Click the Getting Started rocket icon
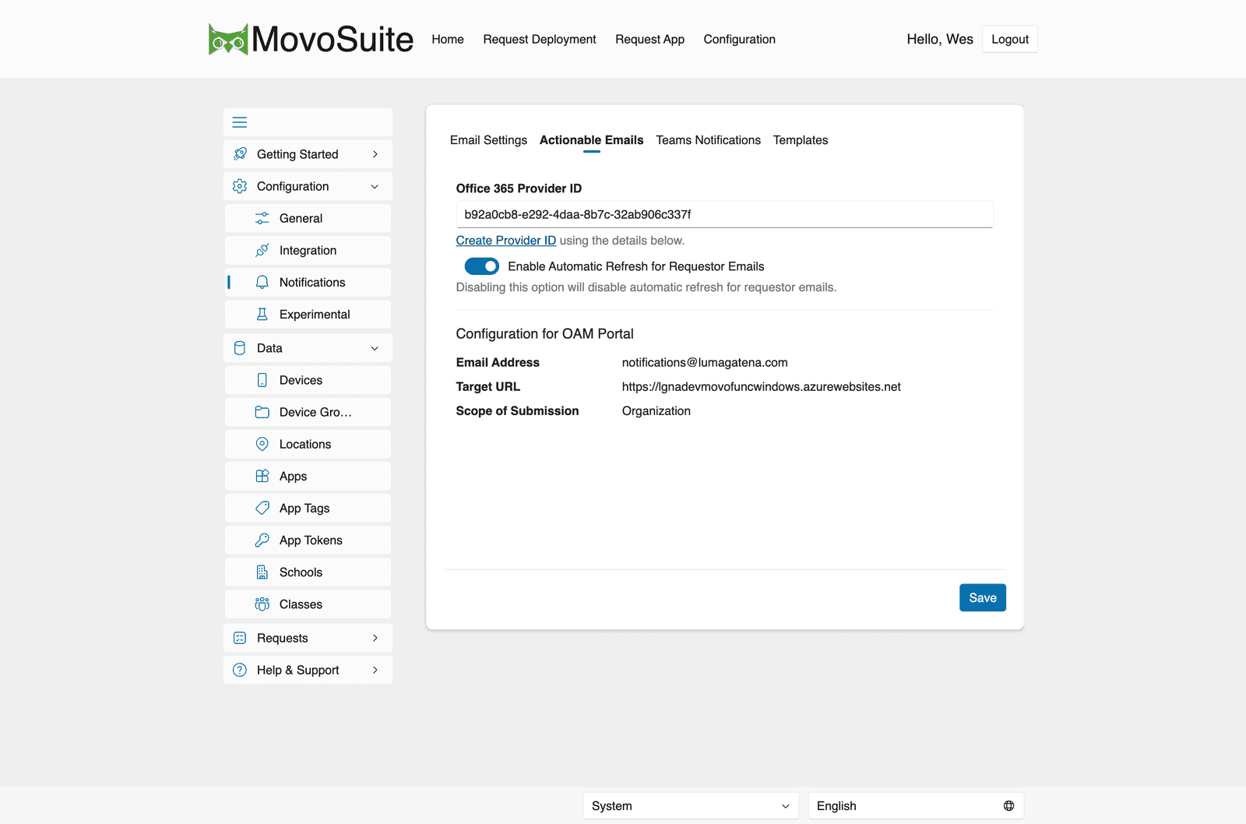 click(x=240, y=154)
